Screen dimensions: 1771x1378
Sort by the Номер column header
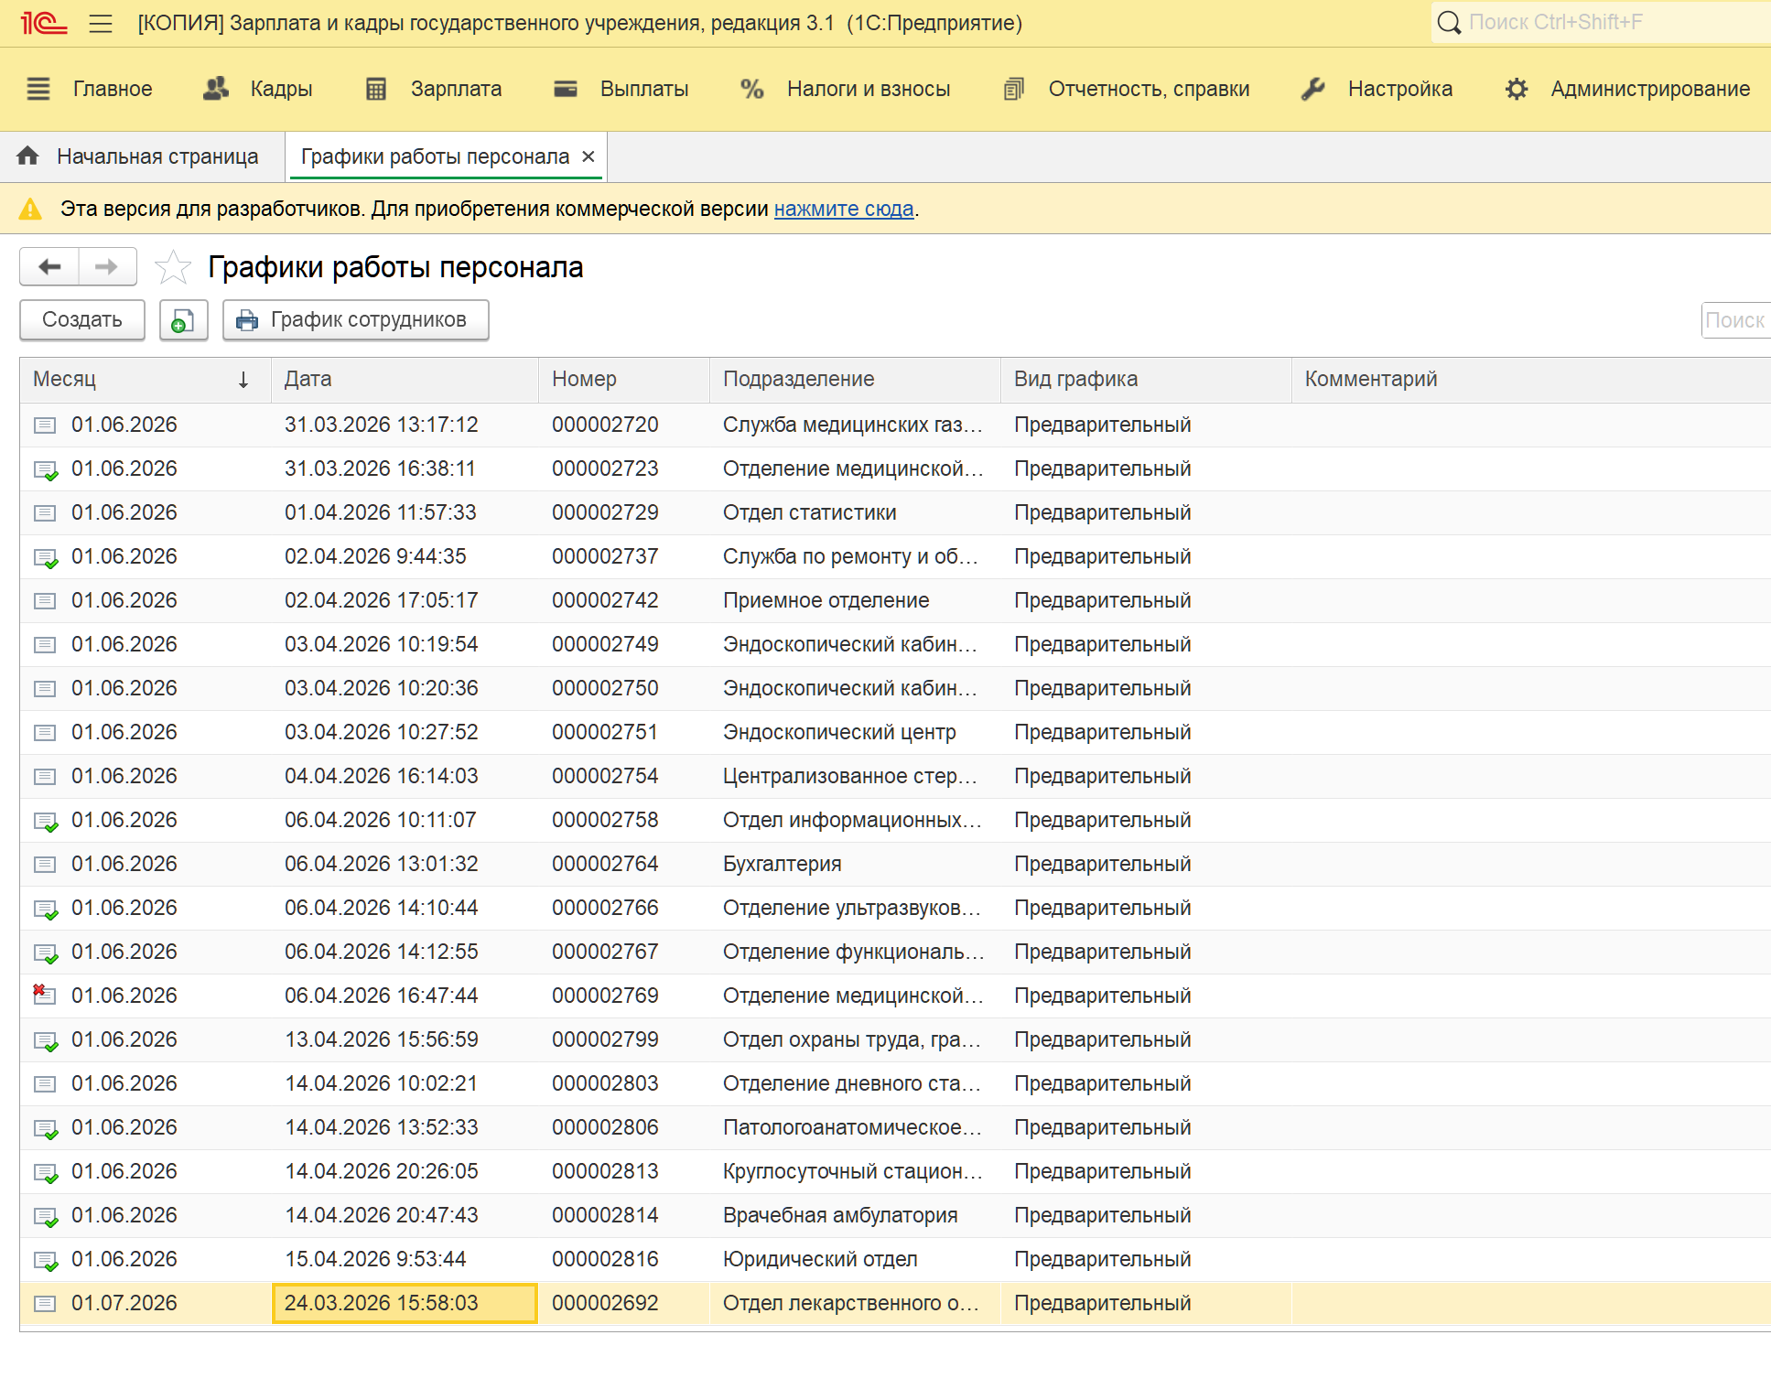(624, 379)
